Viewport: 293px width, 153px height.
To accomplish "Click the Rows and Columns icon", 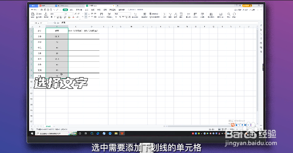I will (x=195, y=14).
